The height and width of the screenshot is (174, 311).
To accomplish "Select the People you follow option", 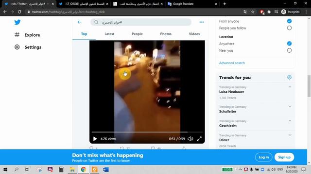I will (x=289, y=28).
